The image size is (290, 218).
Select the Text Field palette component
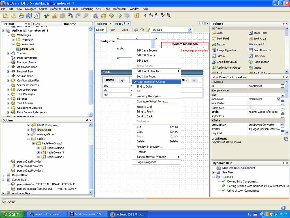[x=220, y=39]
